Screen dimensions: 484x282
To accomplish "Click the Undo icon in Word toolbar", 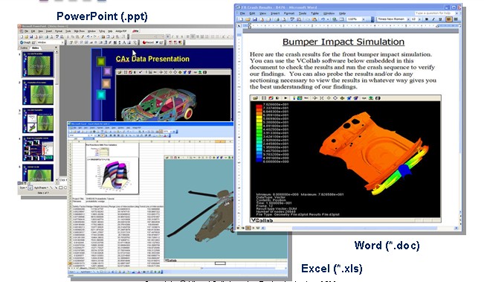I will click(323, 19).
